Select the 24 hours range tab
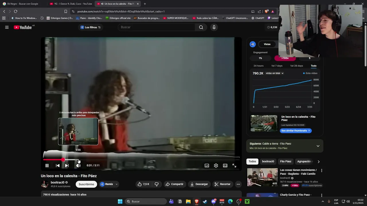This screenshot has height=206, width=367. (x=258, y=66)
